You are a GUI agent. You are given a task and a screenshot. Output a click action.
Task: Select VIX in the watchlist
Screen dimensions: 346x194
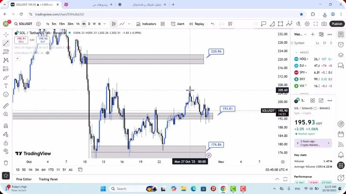[x=313, y=86]
